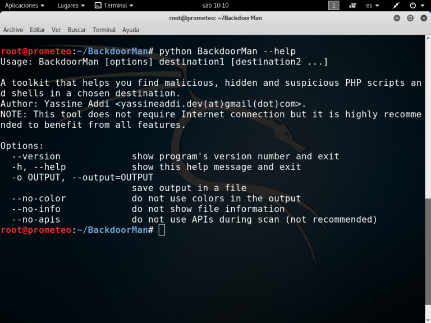Open the power system menu

[416, 6]
